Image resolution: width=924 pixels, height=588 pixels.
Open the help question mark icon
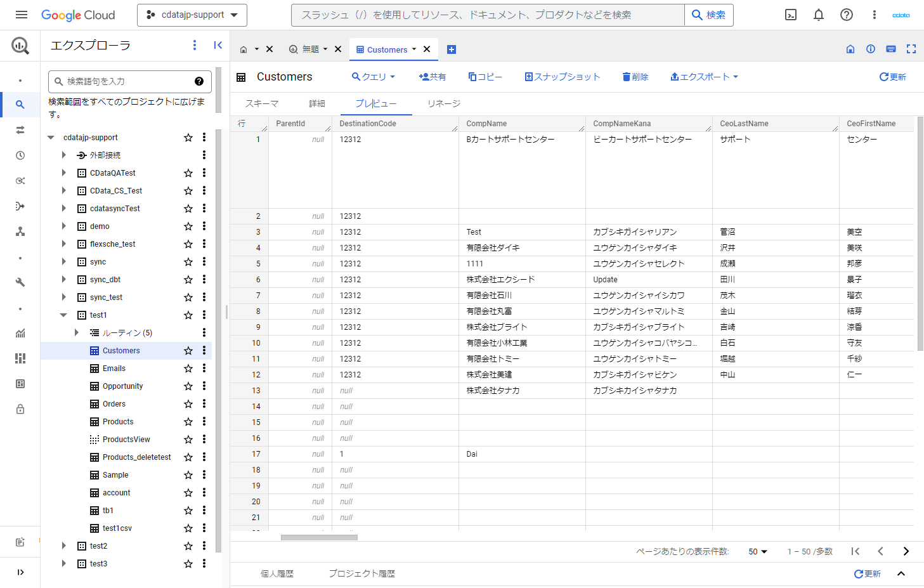pyautogui.click(x=847, y=15)
